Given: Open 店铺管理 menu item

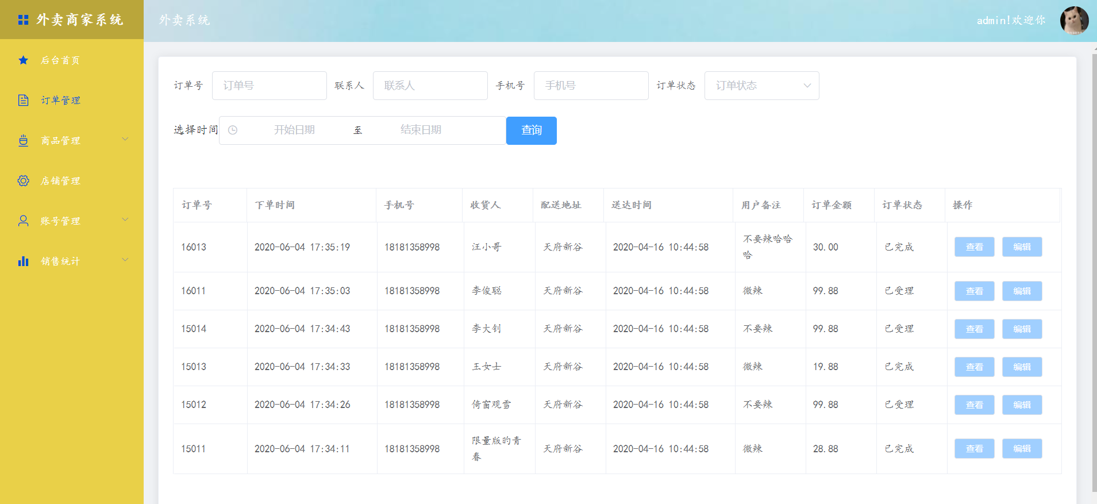Looking at the screenshot, I should pos(72,180).
